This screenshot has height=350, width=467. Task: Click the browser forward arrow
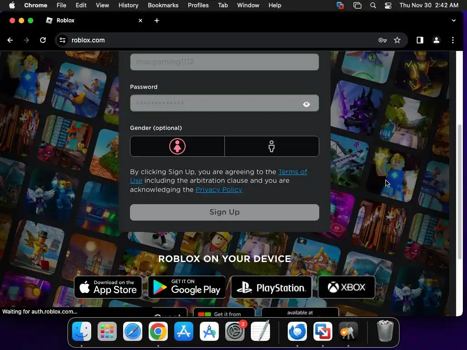tap(26, 40)
